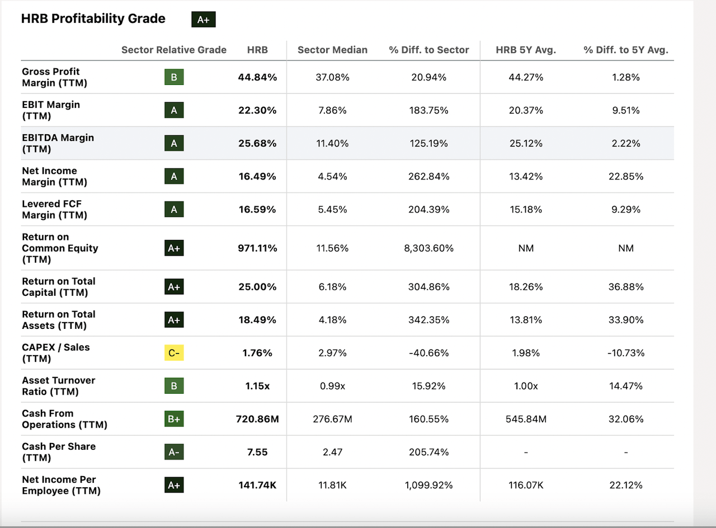Open the Return on Total Capital (TTM) metric
Screen dimensions: 716x528
[59, 286]
